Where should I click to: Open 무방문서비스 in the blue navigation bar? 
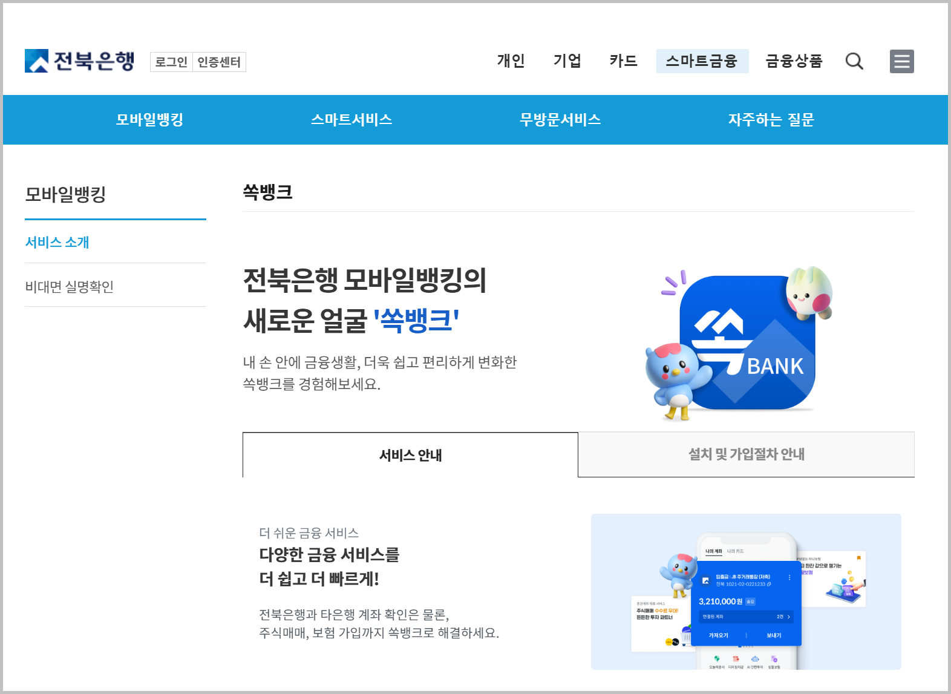point(560,120)
